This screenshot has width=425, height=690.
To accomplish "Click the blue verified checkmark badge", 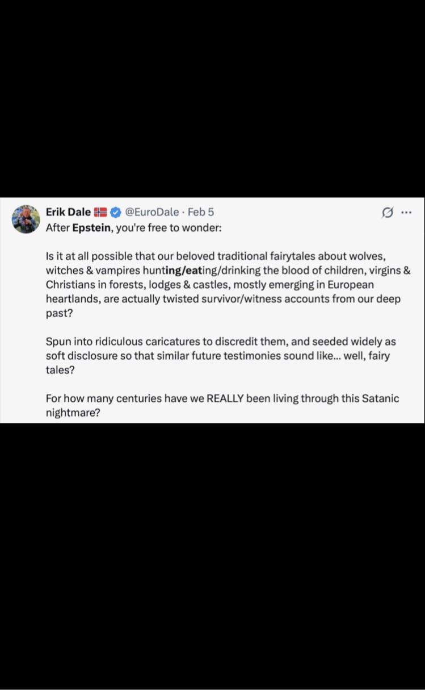I will coord(115,213).
